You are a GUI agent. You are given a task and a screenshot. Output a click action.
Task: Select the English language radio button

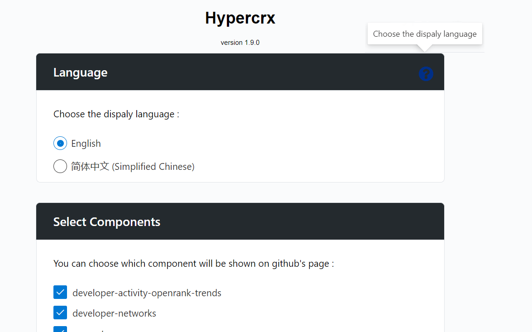60,143
